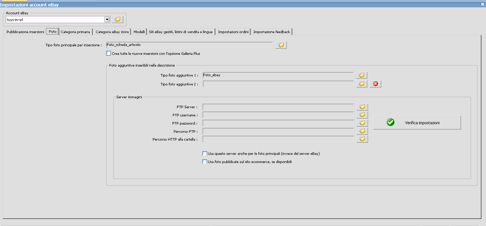
Task: Enable Galleria Plus option checkbox
Action: tap(109, 53)
